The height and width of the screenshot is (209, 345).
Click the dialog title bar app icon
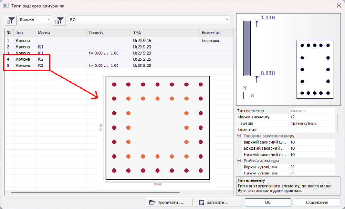(6, 6)
